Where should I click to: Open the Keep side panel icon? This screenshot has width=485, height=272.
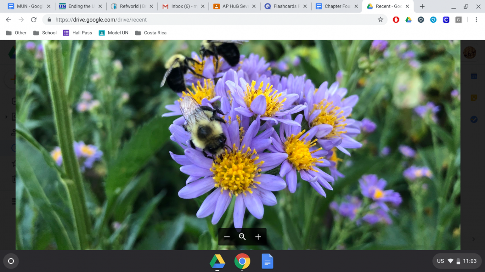(474, 97)
